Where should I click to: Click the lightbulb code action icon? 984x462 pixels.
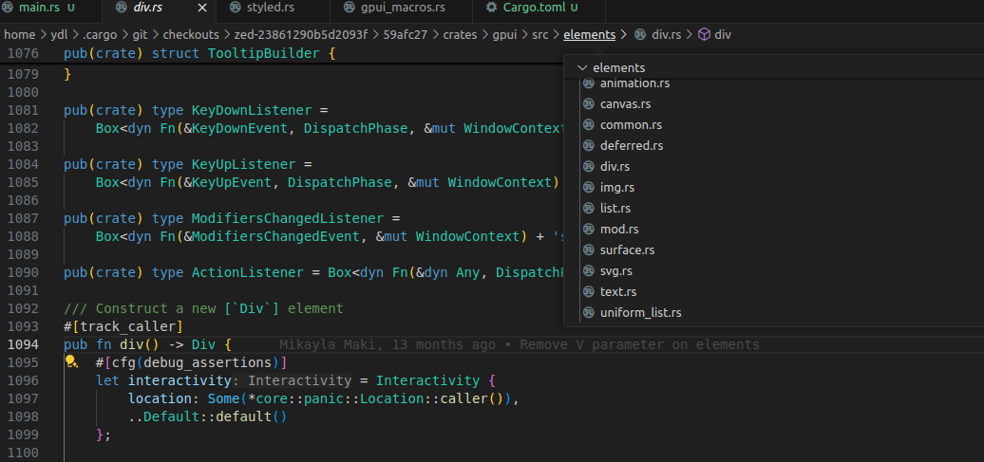tap(70, 362)
